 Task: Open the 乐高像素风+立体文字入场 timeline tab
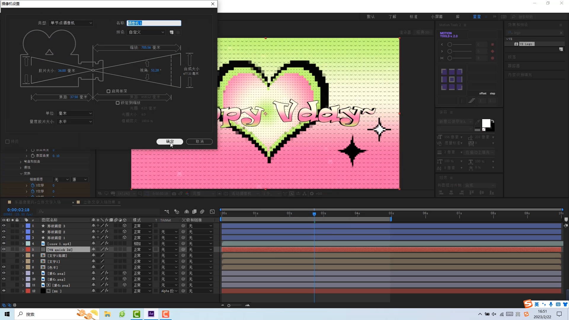(38, 202)
